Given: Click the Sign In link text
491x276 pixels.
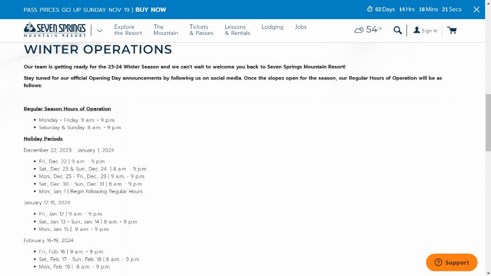Looking at the screenshot, I should [x=429, y=31].
